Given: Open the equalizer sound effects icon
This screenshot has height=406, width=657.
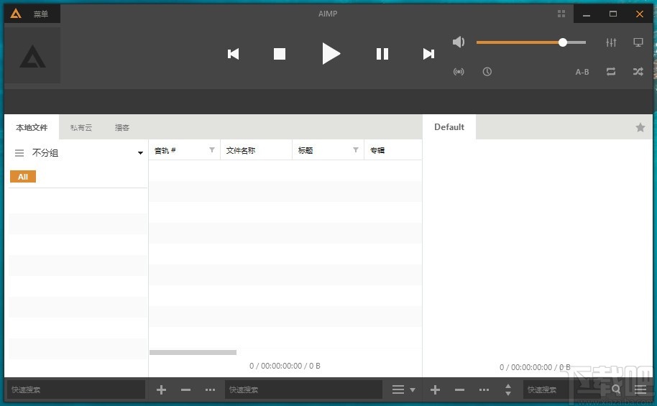Looking at the screenshot, I should 611,42.
